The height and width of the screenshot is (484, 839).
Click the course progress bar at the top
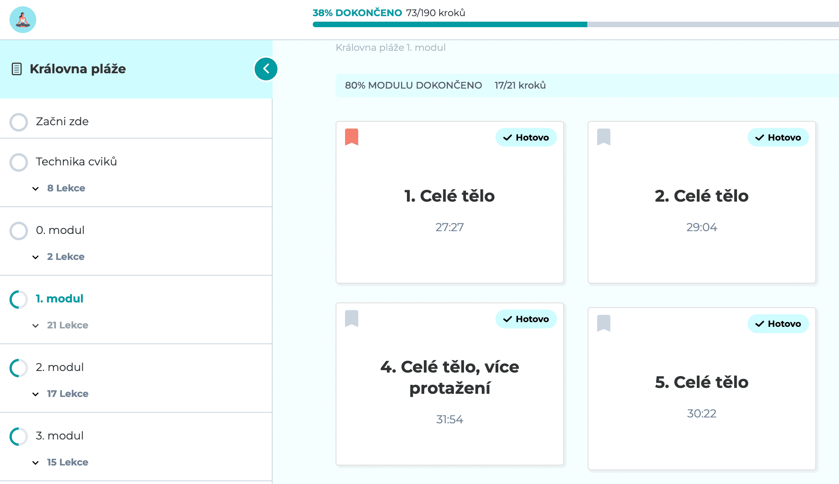pyautogui.click(x=575, y=24)
